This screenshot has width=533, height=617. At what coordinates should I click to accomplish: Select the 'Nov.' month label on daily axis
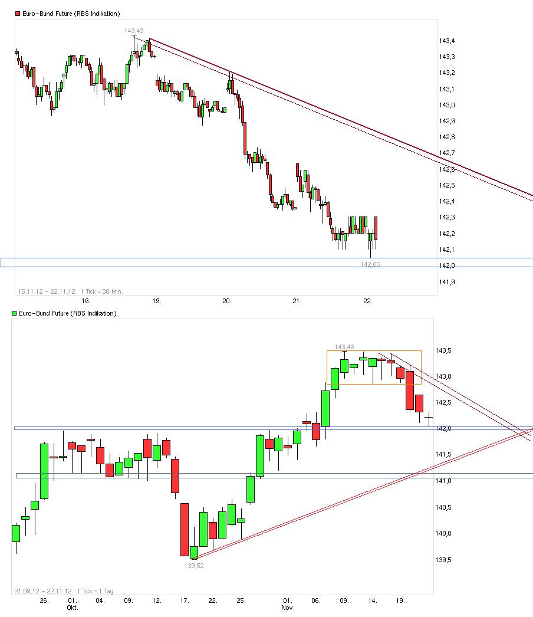(x=288, y=608)
